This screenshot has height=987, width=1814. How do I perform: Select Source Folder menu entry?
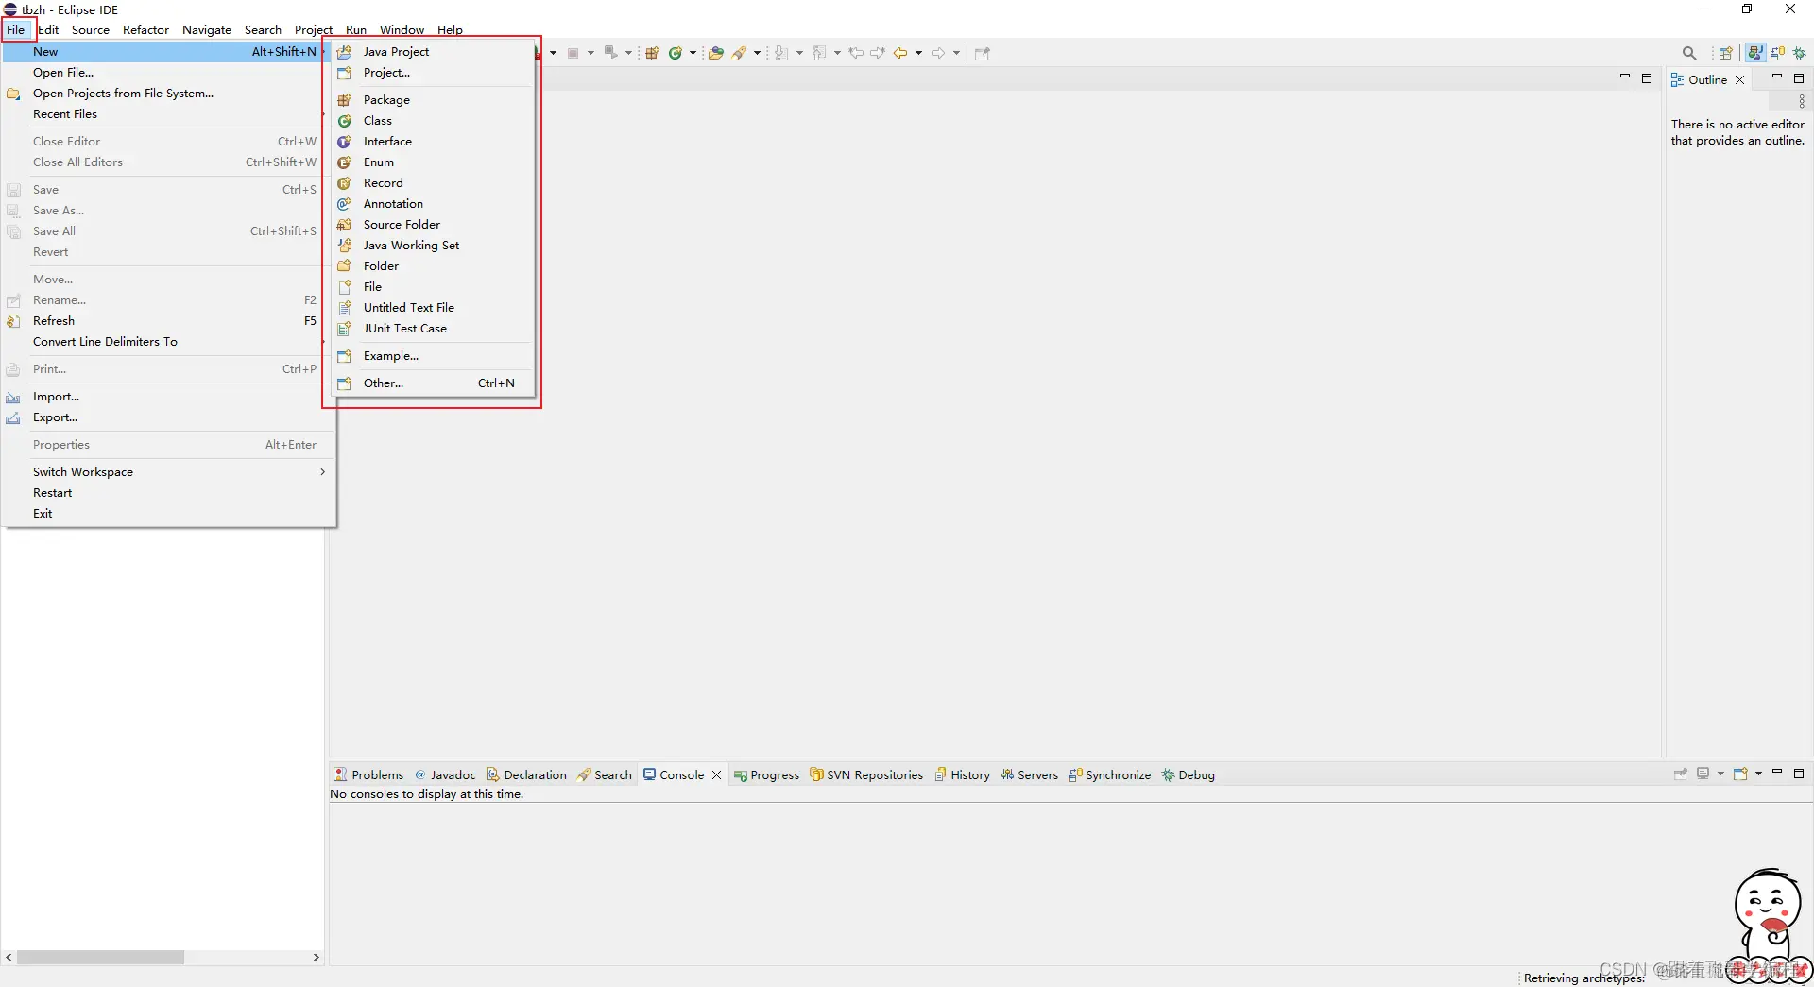tap(433, 225)
